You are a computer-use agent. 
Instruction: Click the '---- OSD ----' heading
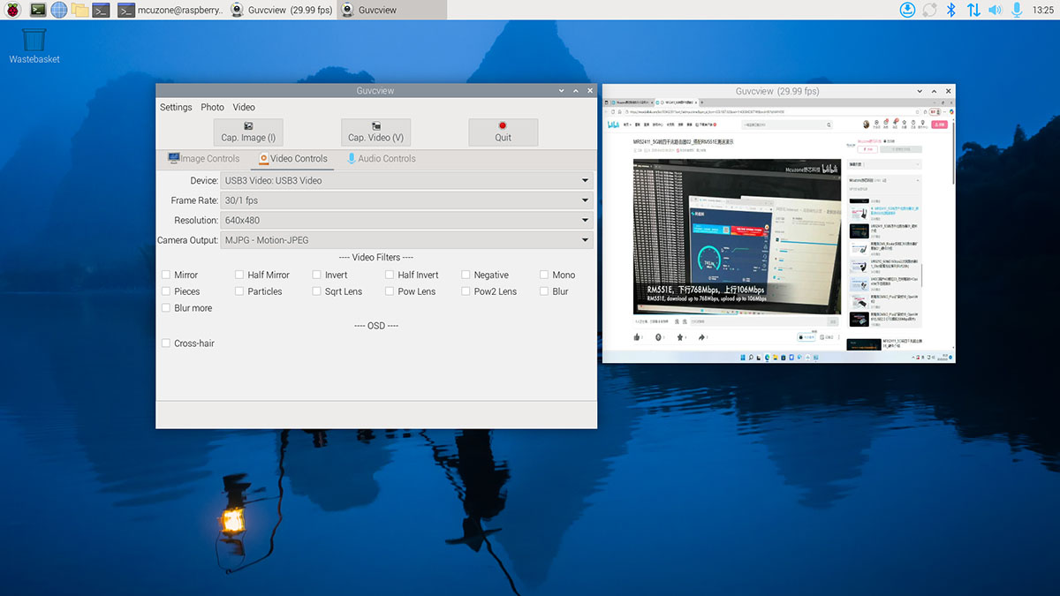pyautogui.click(x=376, y=326)
